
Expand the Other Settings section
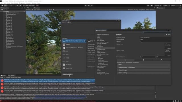coord(143,73)
